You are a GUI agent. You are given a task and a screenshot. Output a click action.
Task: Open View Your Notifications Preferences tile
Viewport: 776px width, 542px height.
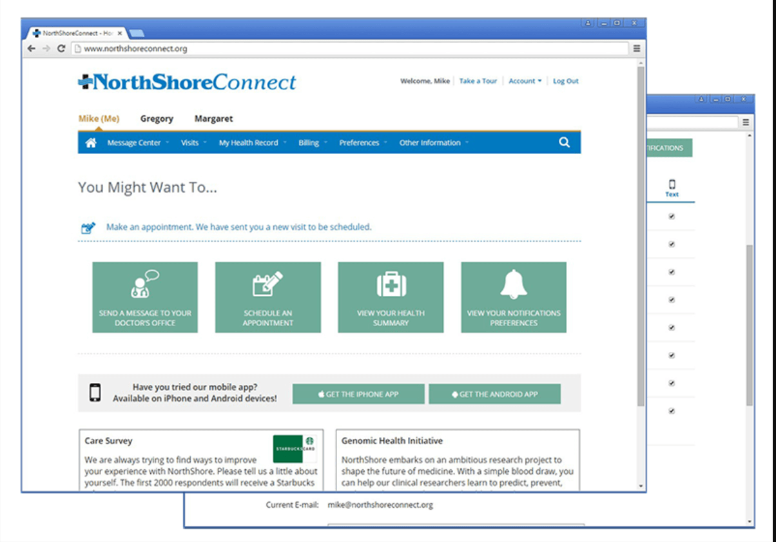514,297
